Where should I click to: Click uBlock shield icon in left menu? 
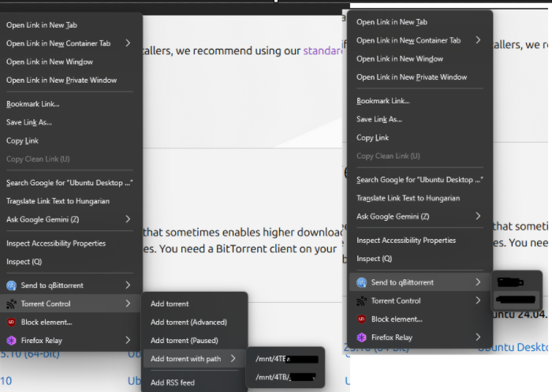(x=11, y=322)
